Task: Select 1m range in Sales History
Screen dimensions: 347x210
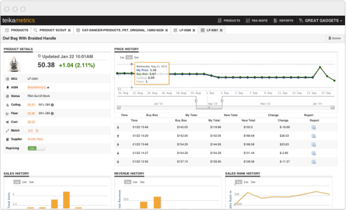Action: click(x=24, y=182)
